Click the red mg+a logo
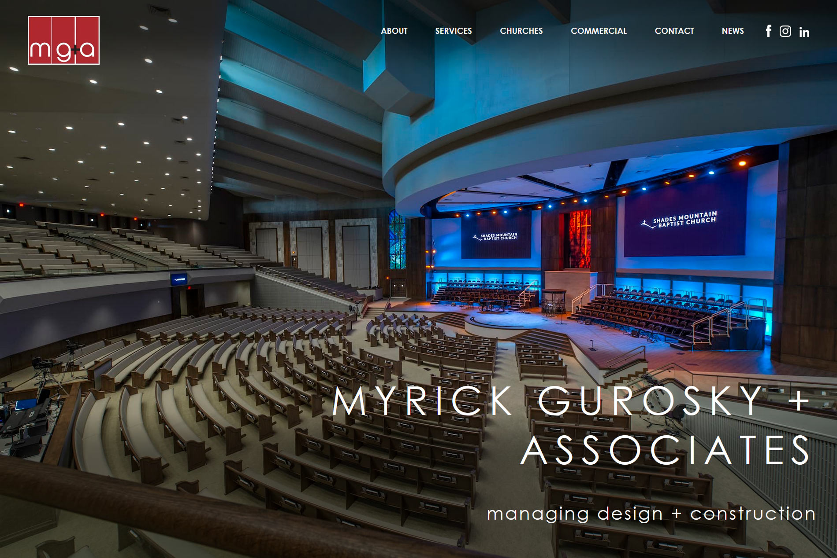This screenshot has width=837, height=558. (x=63, y=40)
